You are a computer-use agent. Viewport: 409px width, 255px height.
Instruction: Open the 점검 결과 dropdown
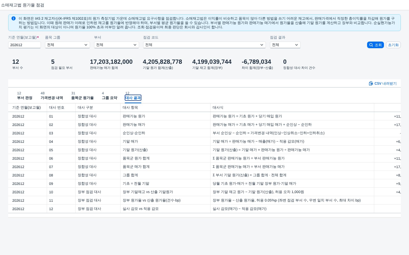tap(285, 45)
